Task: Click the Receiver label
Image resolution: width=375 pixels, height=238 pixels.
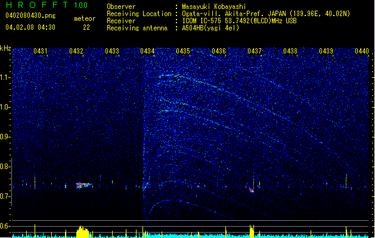Action: 121,21
